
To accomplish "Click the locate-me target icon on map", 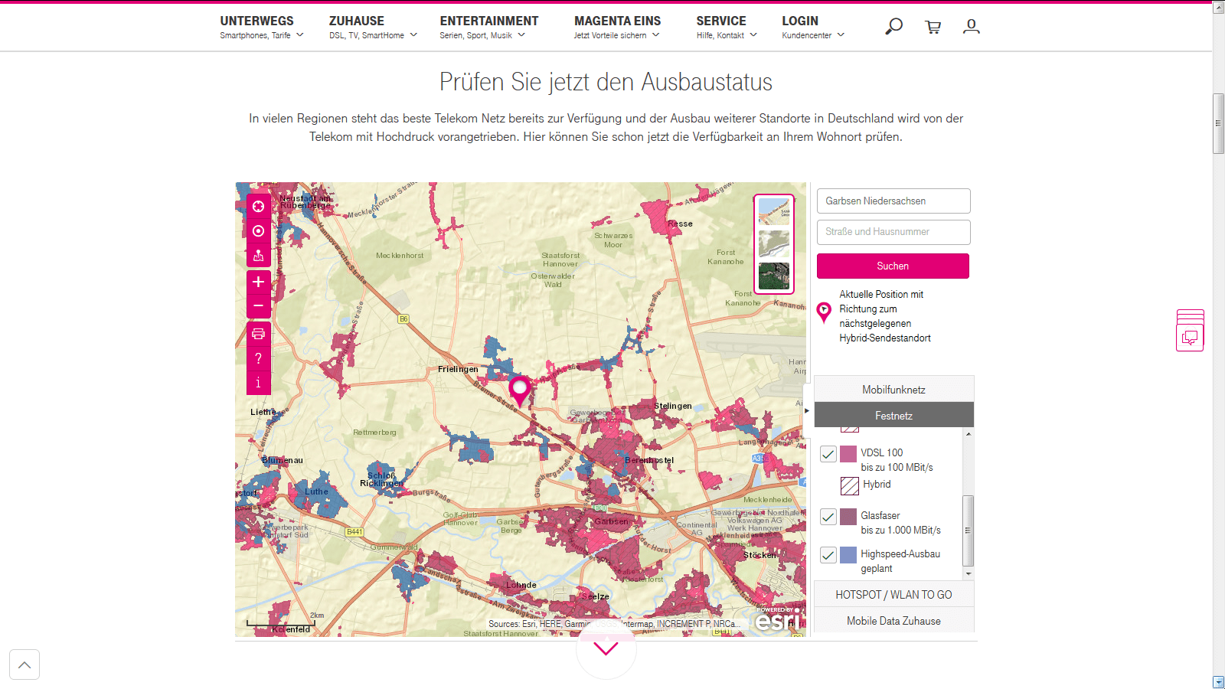I will [x=259, y=231].
